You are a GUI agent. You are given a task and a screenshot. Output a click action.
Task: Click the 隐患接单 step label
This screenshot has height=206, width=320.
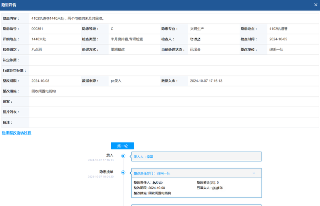click(x=106, y=172)
